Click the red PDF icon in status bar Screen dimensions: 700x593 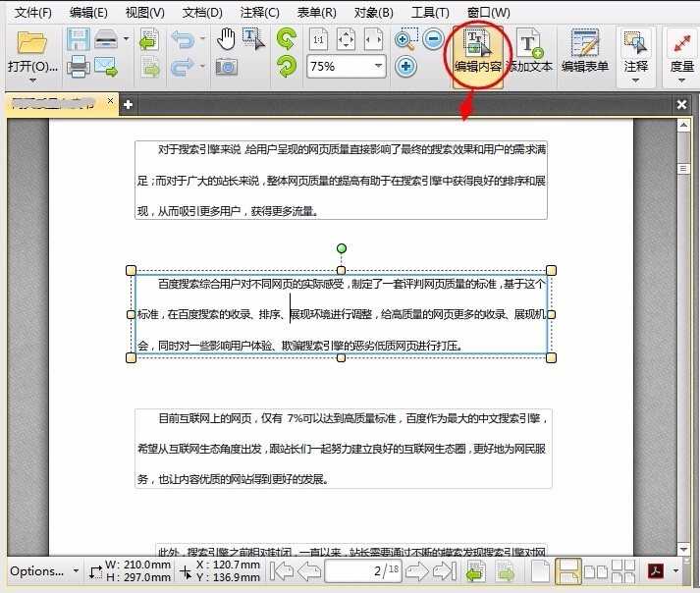(x=656, y=571)
